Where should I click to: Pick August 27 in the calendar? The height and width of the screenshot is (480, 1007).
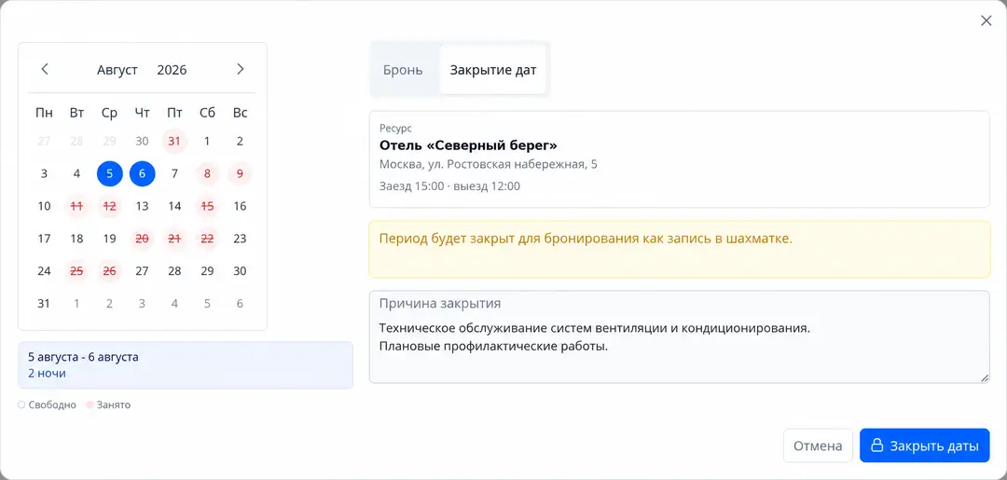click(x=142, y=271)
